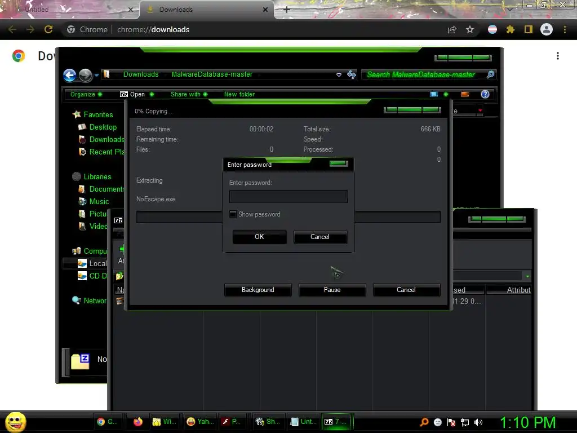Switch to 7-Zip taskbar button

click(336, 422)
